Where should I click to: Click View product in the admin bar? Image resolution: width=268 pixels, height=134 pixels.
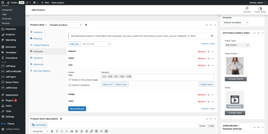[x=58, y=2]
